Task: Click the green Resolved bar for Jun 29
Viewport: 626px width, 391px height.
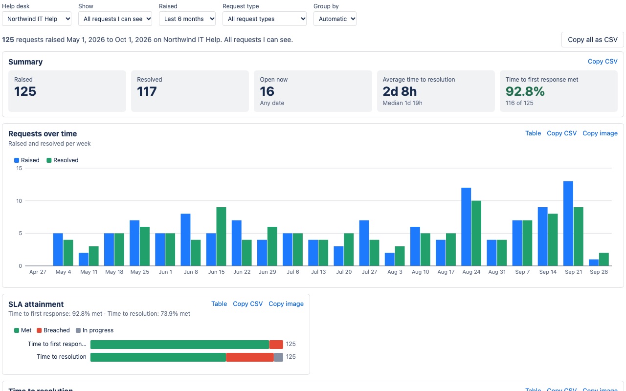Action: click(272, 246)
